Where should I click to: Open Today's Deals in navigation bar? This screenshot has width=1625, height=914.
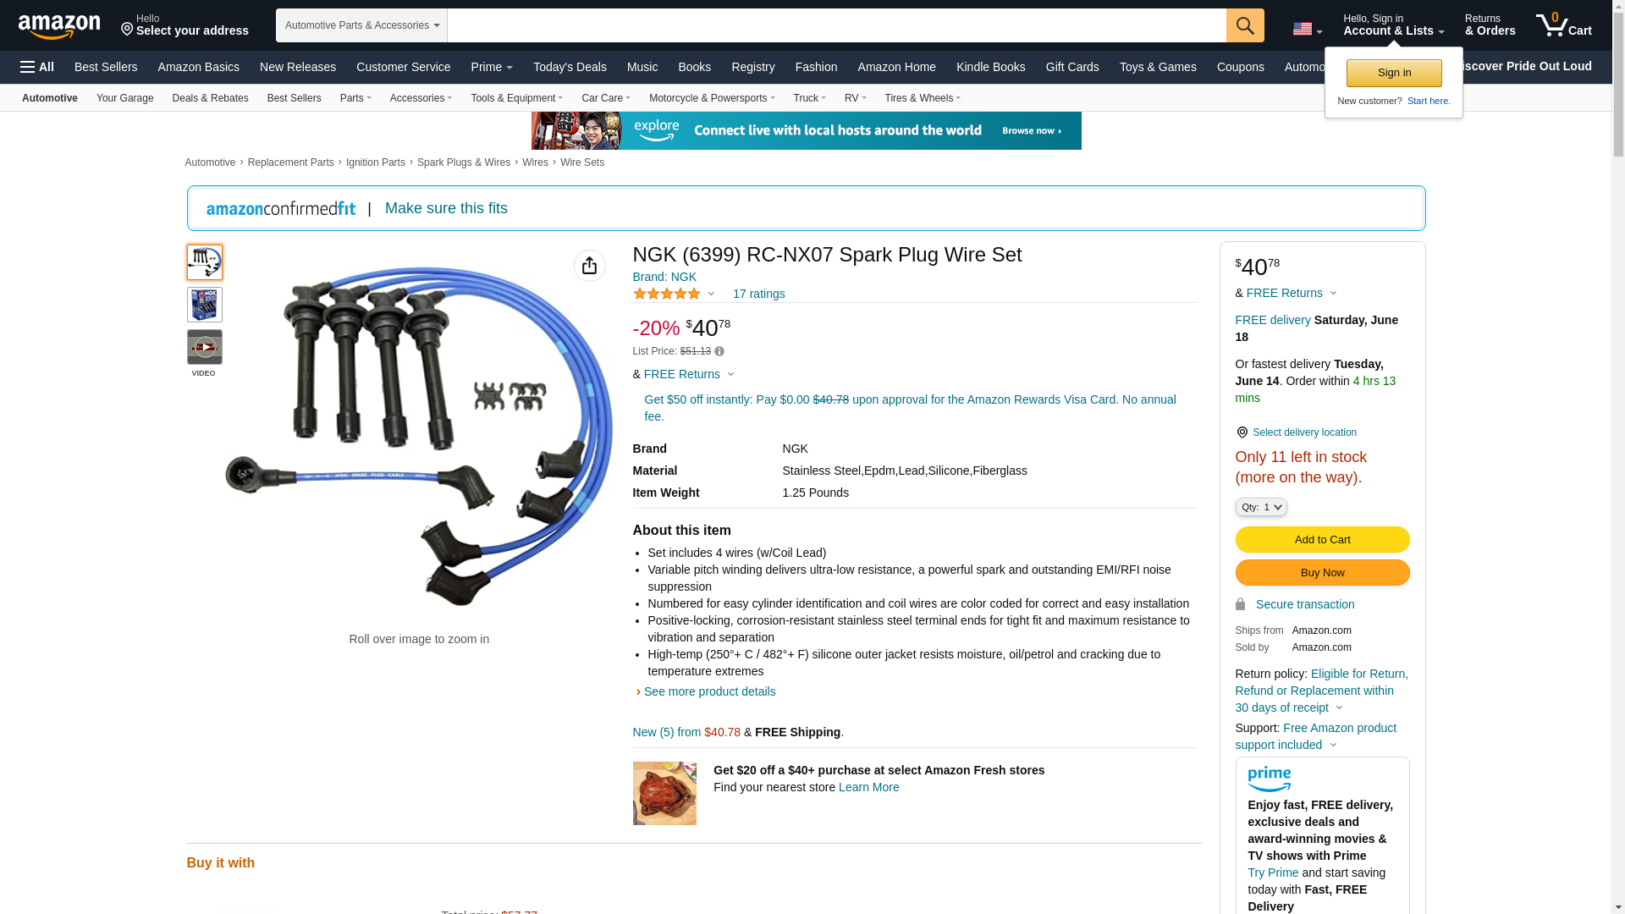570,67
